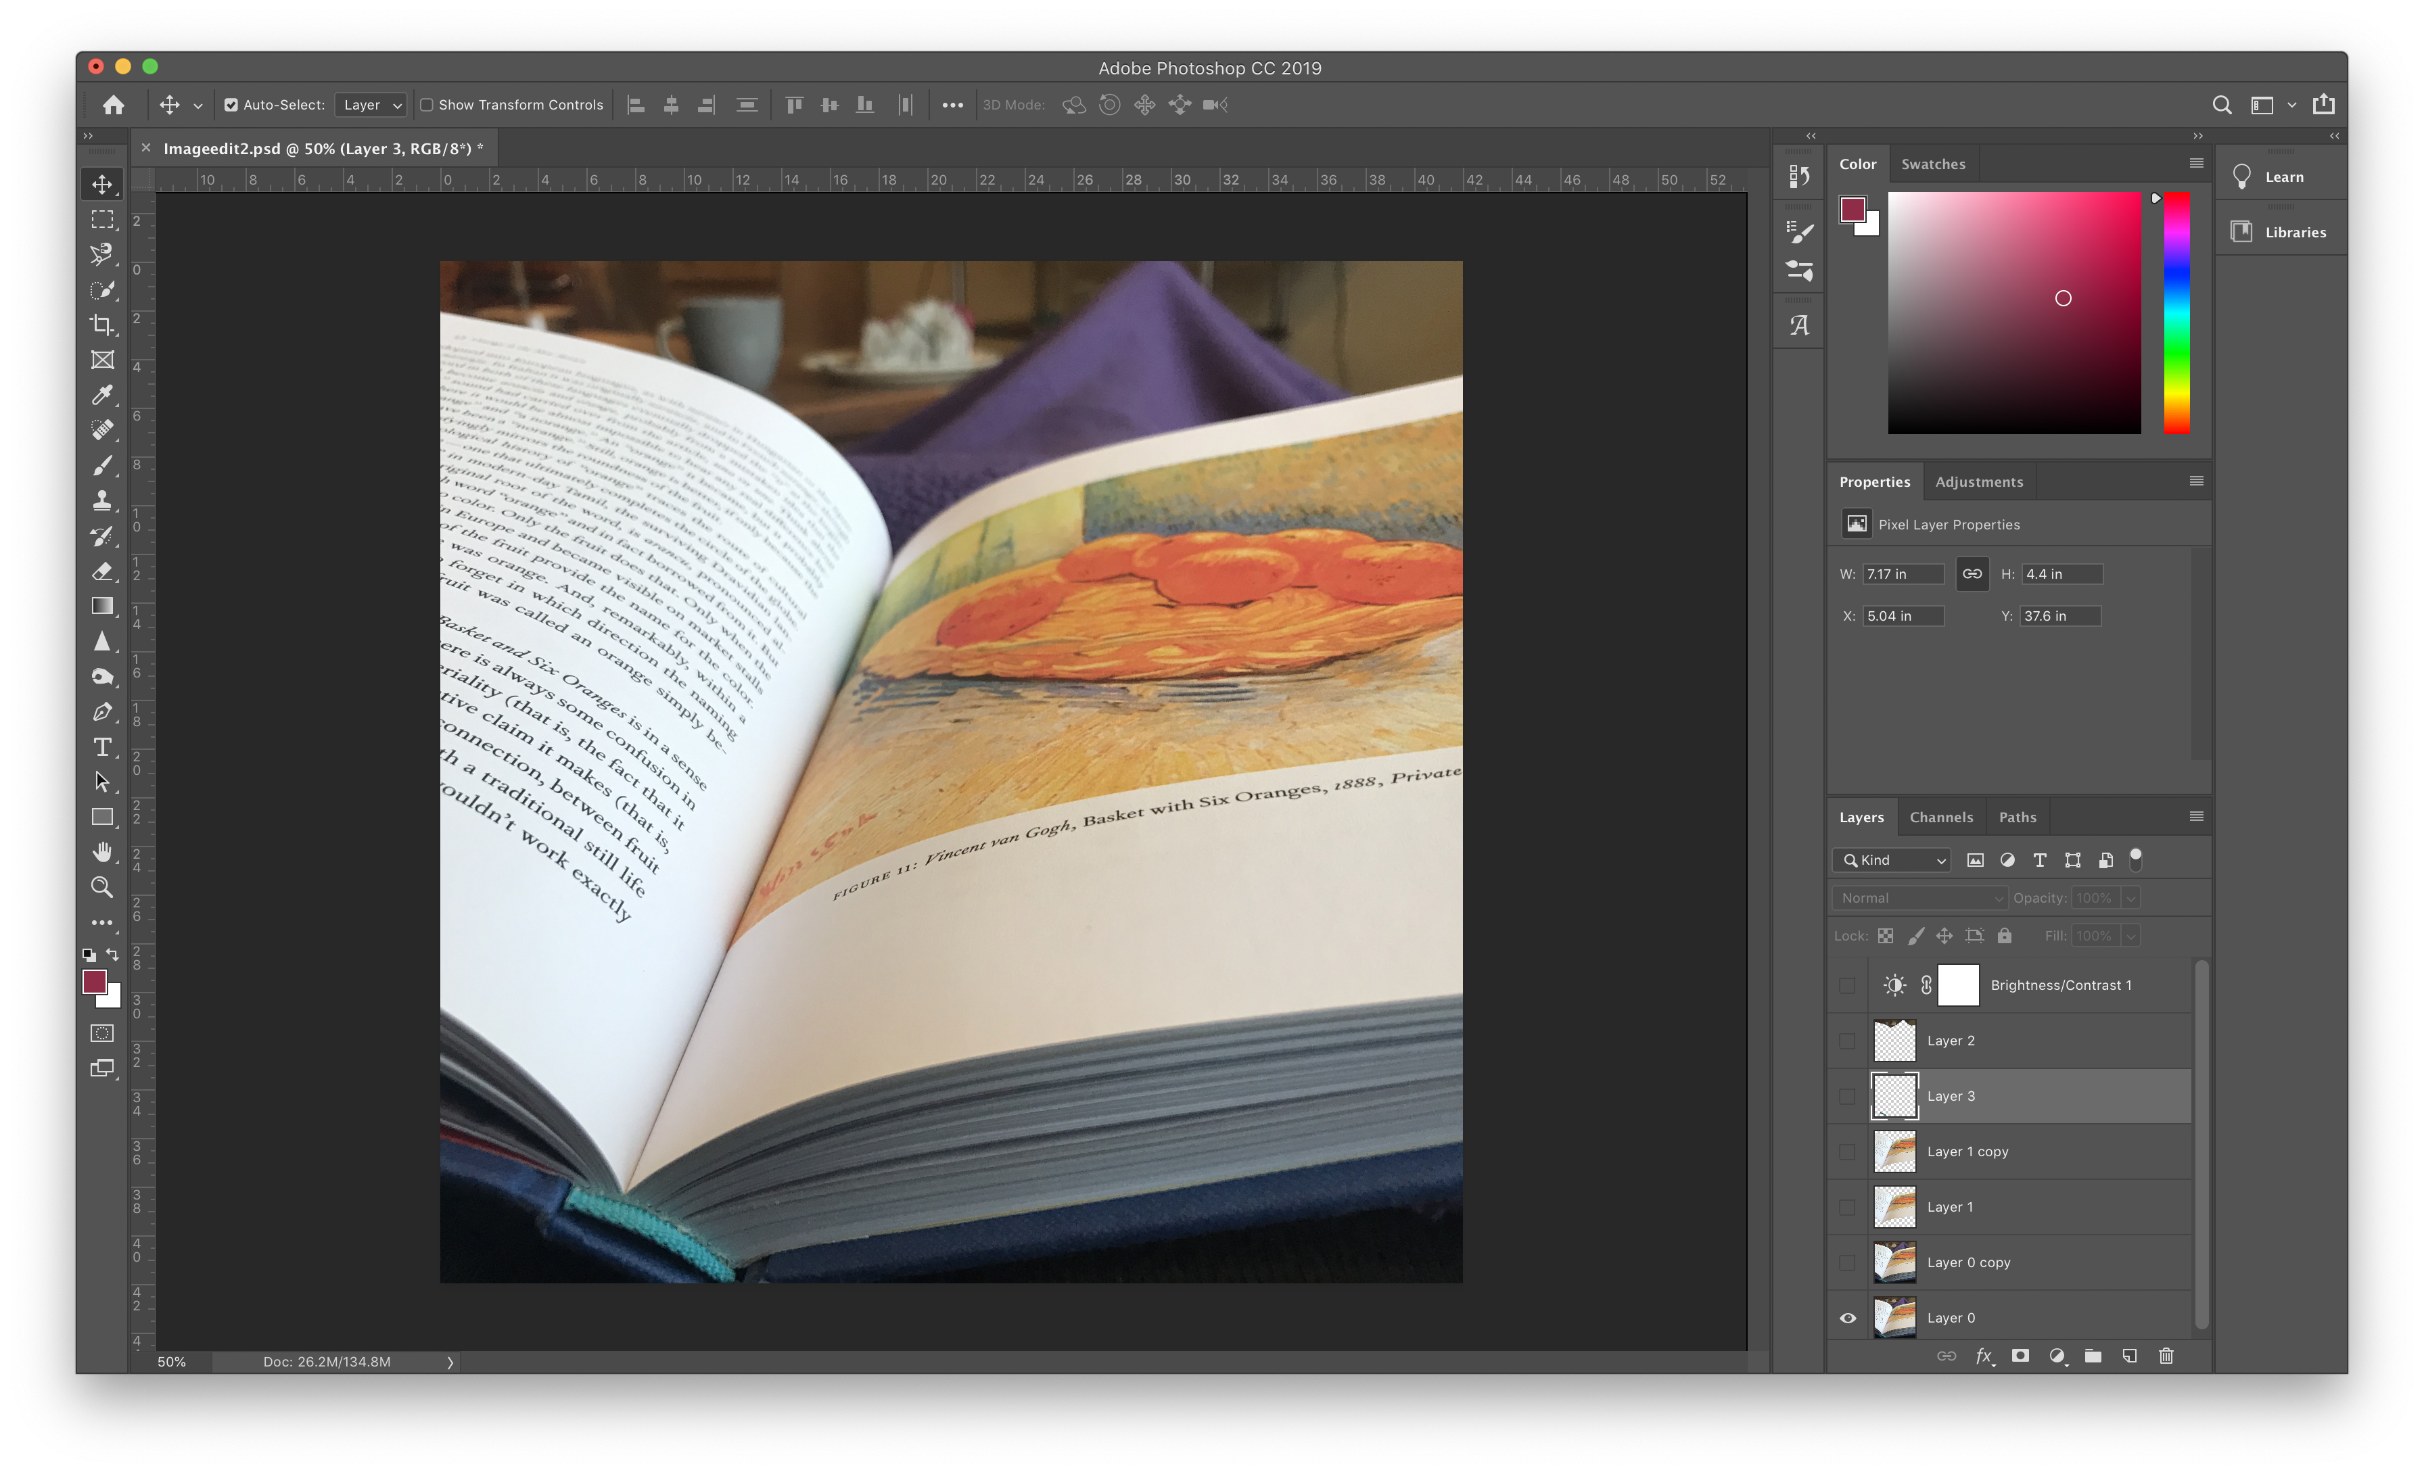This screenshot has width=2424, height=1474.
Task: Select the Lasso tool
Action: tap(102, 255)
